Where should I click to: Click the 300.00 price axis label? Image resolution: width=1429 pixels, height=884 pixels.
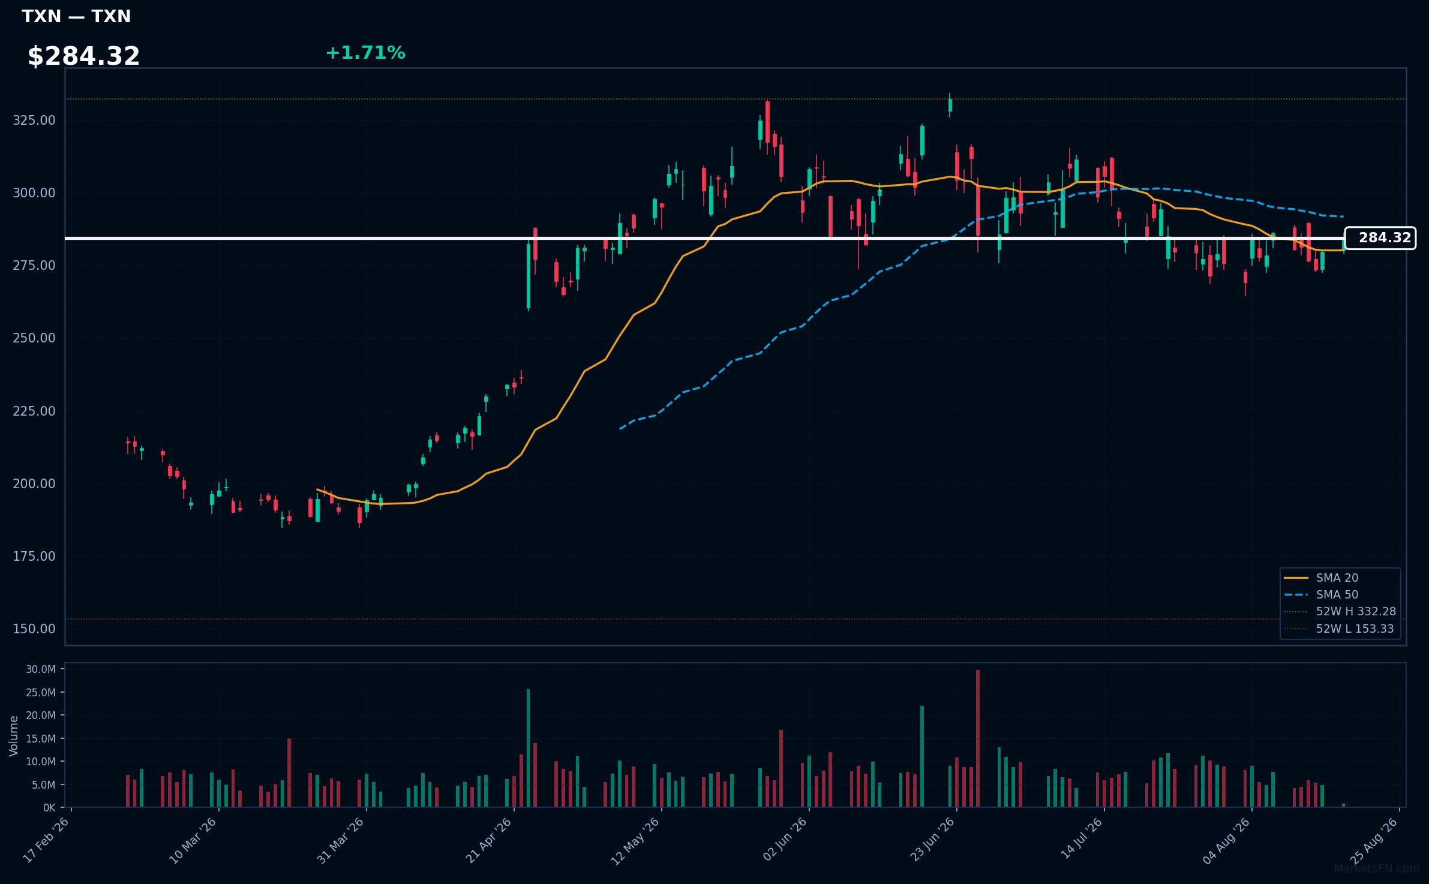[34, 193]
